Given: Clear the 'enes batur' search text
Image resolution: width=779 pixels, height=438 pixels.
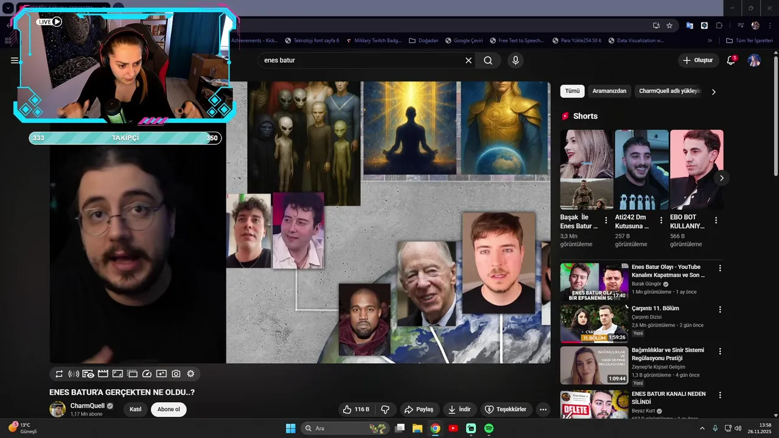Looking at the screenshot, I should click(469, 60).
